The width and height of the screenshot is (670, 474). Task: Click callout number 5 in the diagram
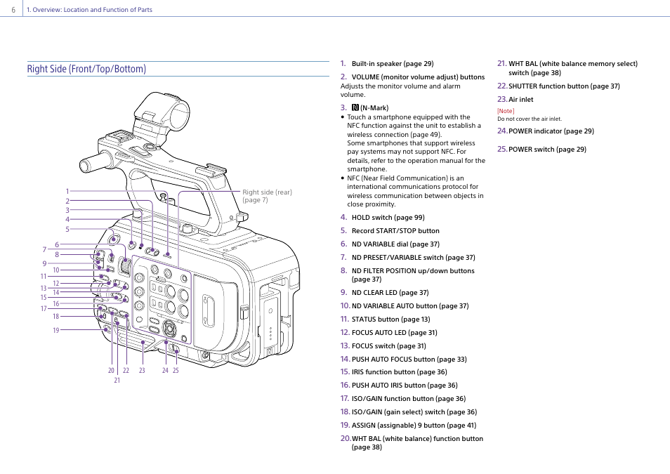tap(67, 229)
